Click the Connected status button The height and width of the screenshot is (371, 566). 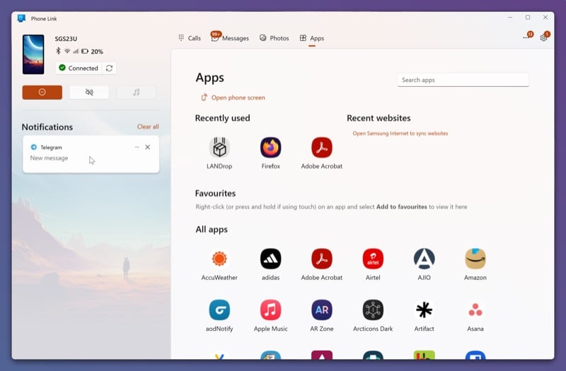tap(79, 68)
